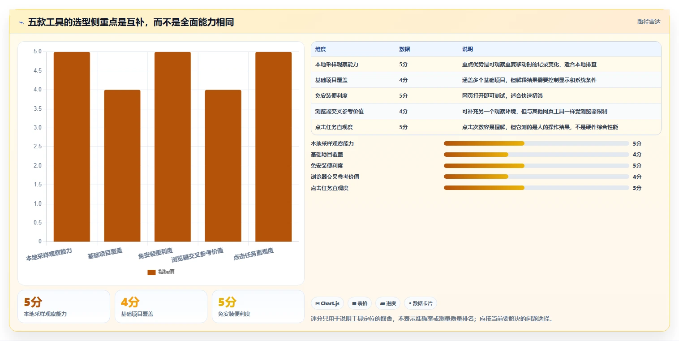The height and width of the screenshot is (341, 679).
Task: Click the 4分 card for 基础项目覆盖
Action: click(161, 306)
